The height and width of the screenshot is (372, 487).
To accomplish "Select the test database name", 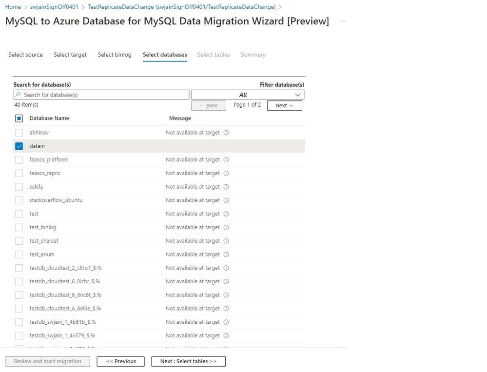I will pos(34,214).
